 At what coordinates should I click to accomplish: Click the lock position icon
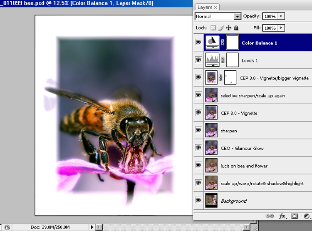click(228, 28)
